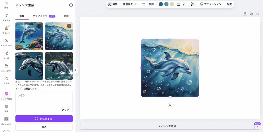Click the 戻る back button
Viewport: 263px width, 132px height.
pyautogui.click(x=44, y=127)
